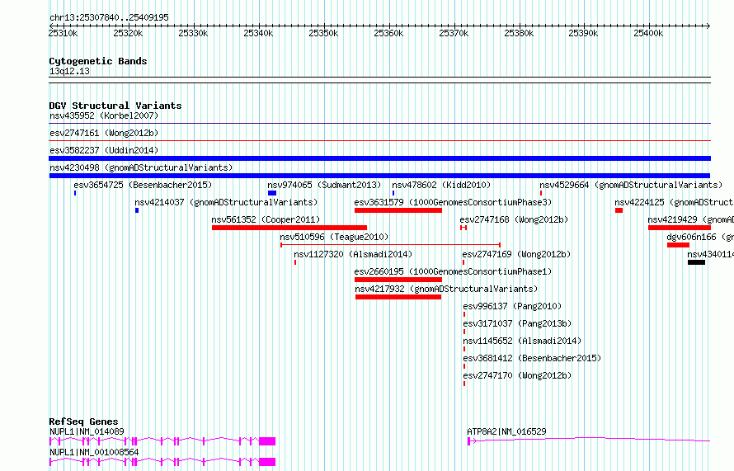
Task: Open esv3681412 (Besenbacher2015) label
Action: point(532,358)
